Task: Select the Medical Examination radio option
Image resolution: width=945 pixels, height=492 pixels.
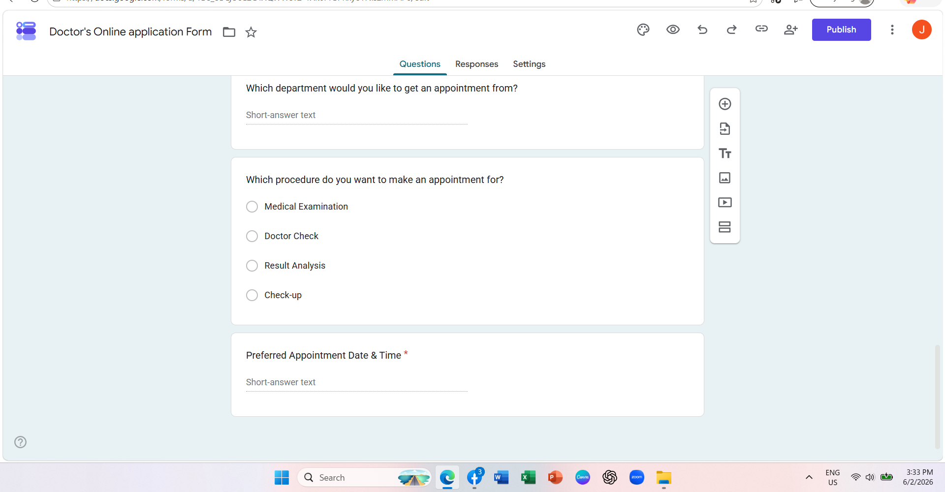Action: click(252, 207)
